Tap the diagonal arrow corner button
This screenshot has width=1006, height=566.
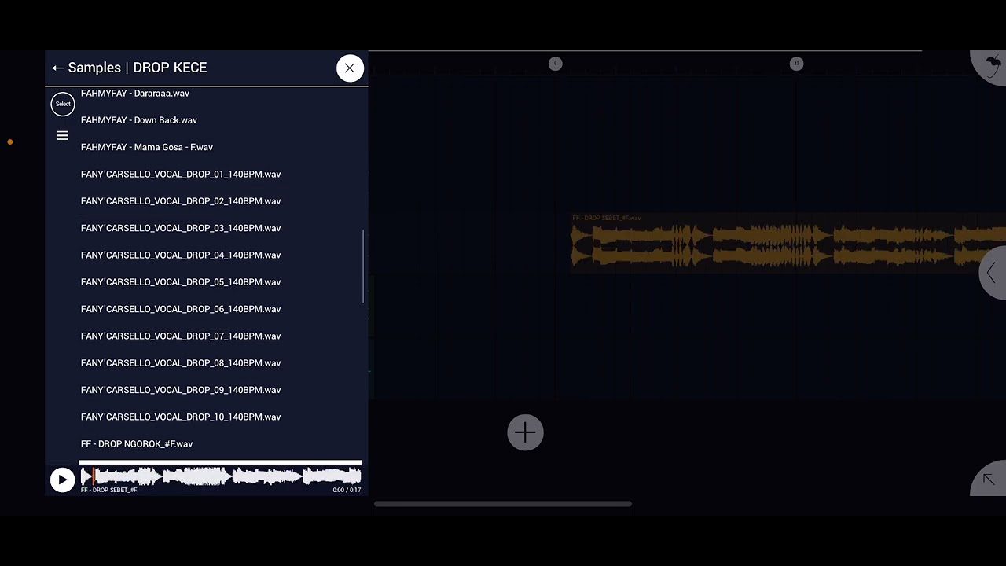(989, 479)
